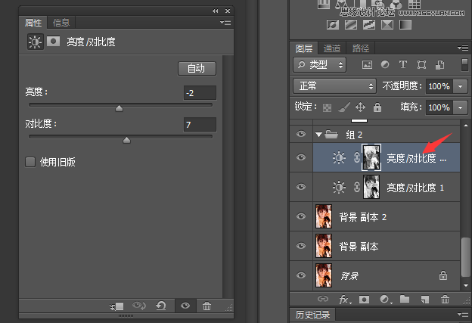Open the 填充 slider arrow
472x323 pixels.
(460, 107)
